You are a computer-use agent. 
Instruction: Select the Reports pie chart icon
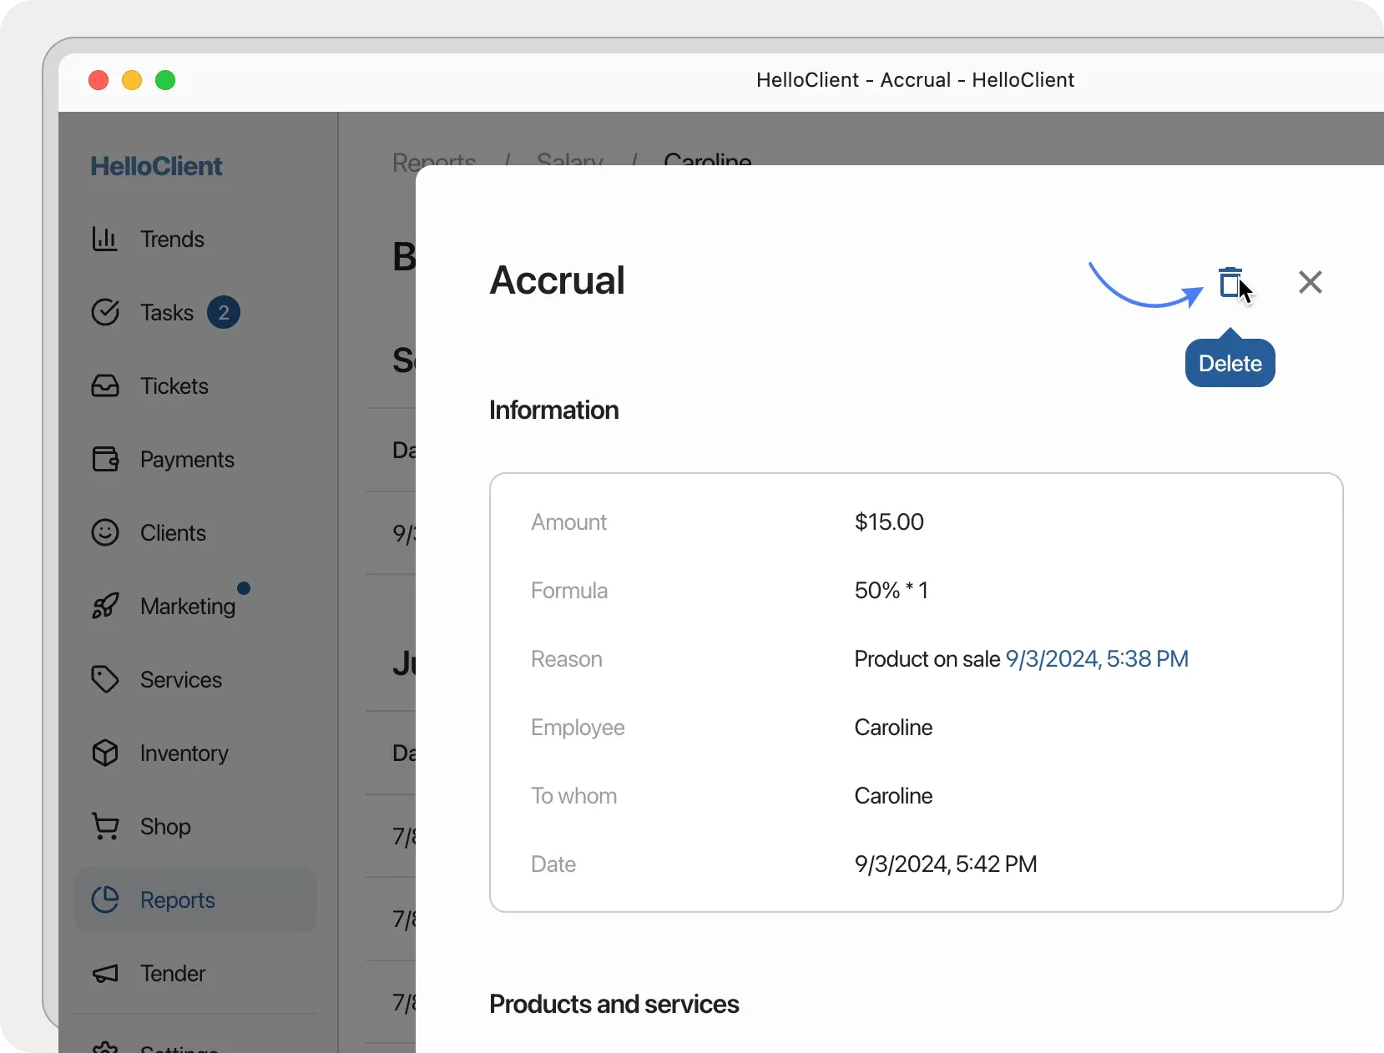[x=107, y=900]
